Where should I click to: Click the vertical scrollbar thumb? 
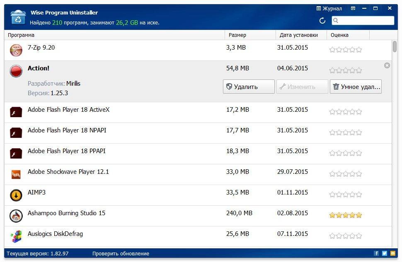coord(395,47)
